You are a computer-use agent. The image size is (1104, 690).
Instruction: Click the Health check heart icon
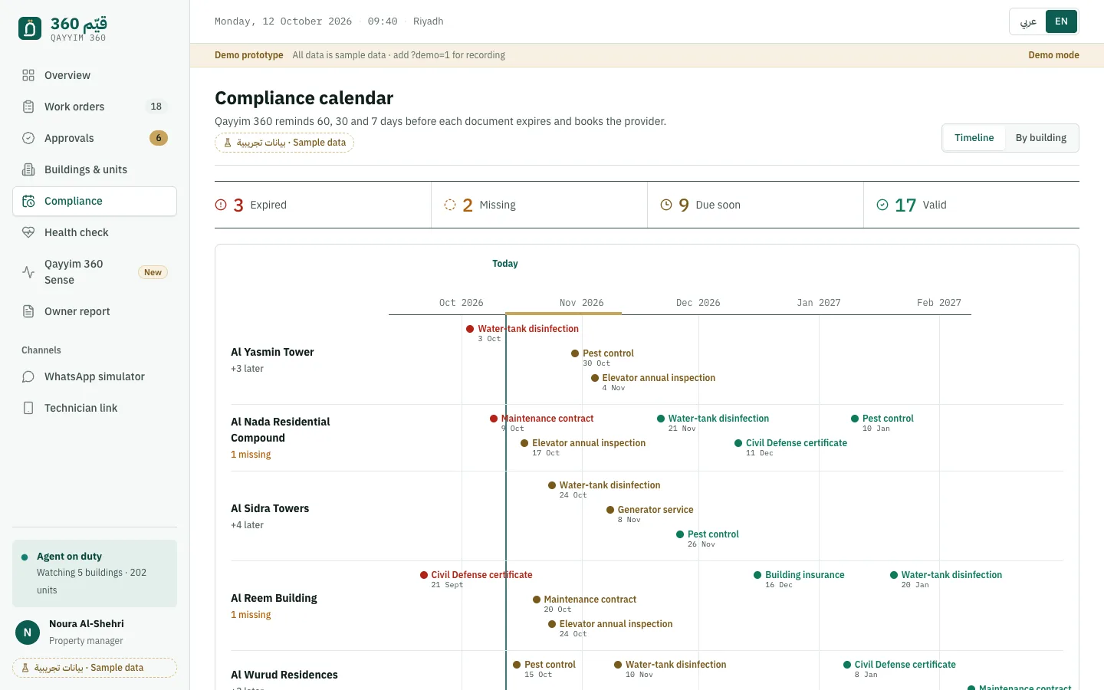[28, 232]
